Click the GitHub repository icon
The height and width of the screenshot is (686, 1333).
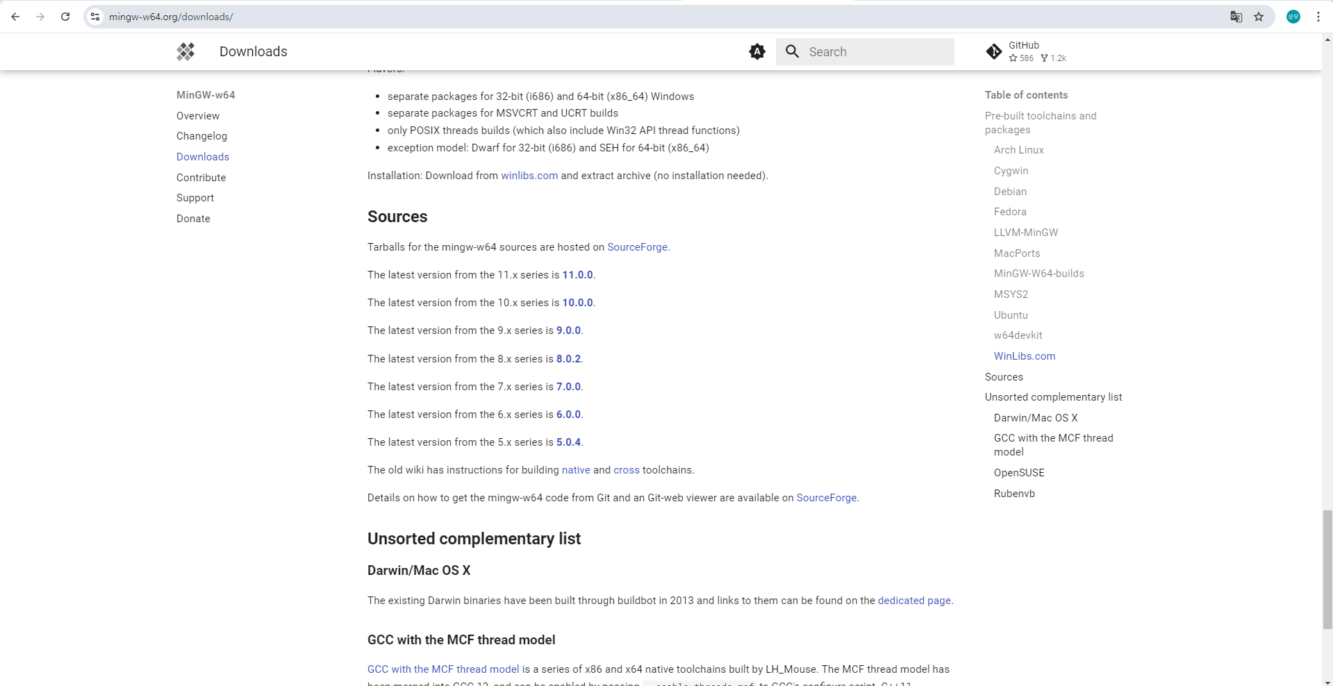point(994,51)
